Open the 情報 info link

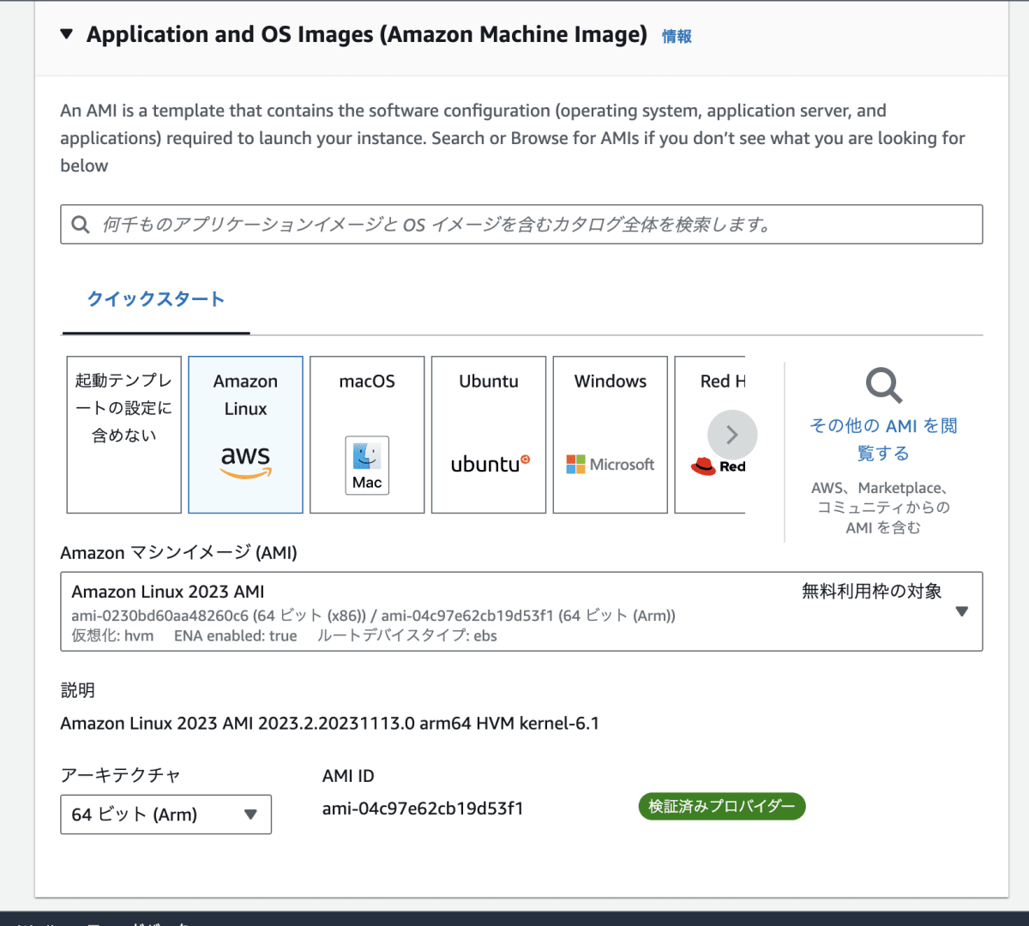pos(677,36)
